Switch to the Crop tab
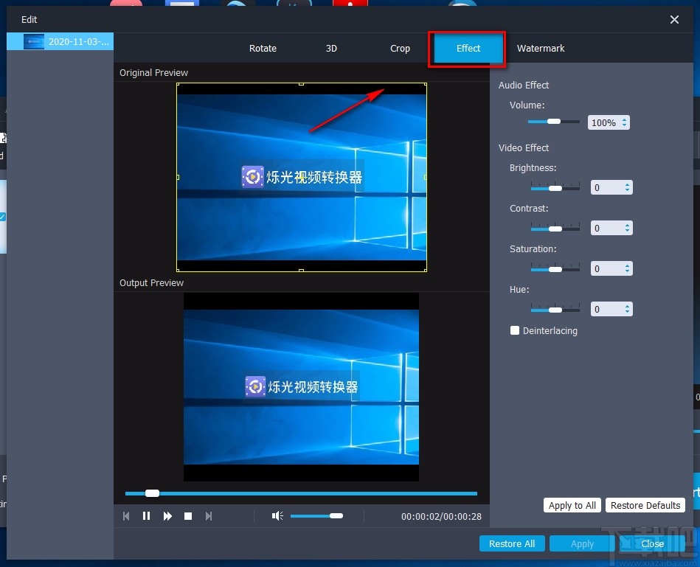 point(400,48)
